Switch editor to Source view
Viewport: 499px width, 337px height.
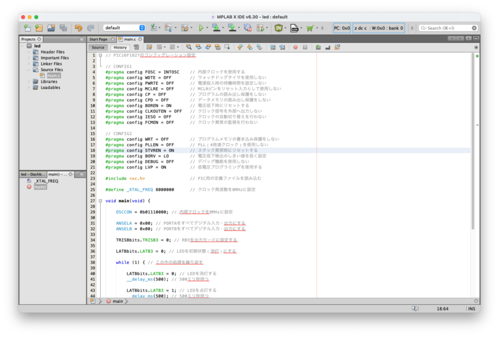(x=97, y=47)
